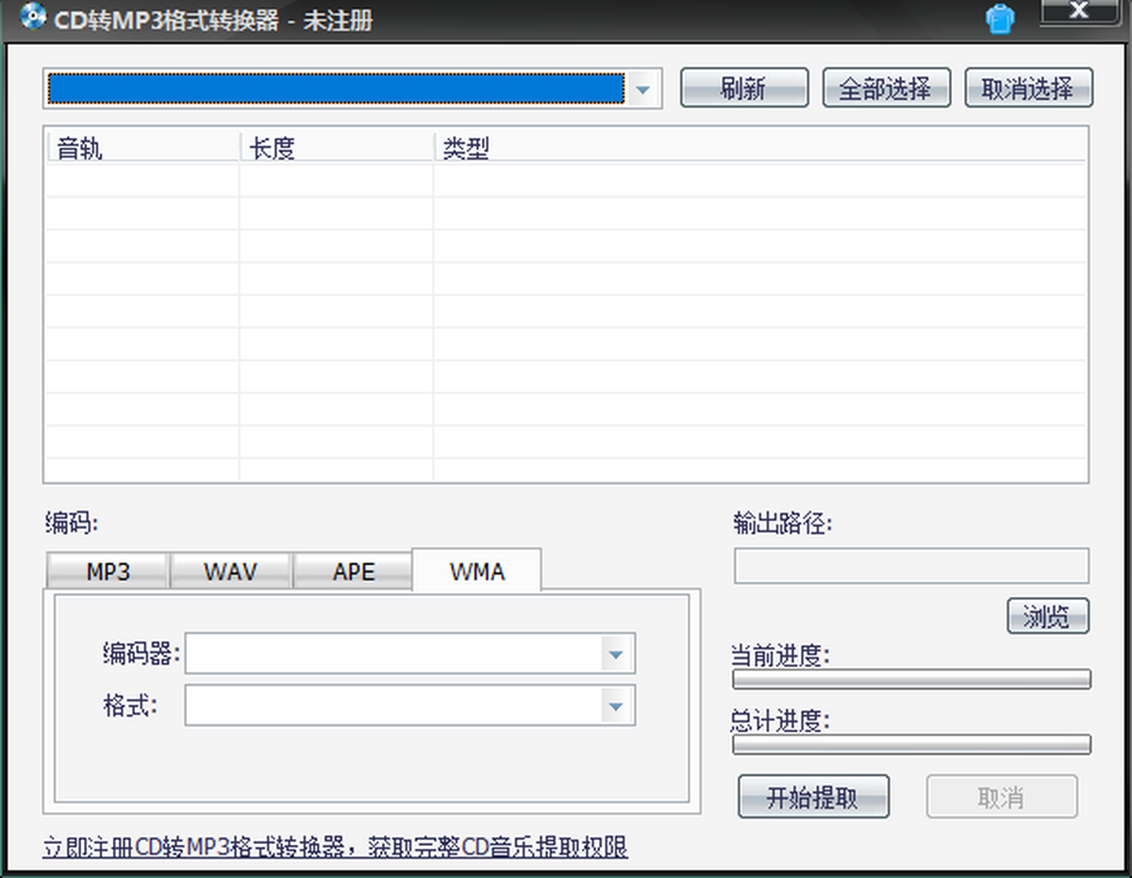1132x878 pixels.
Task: Click the 输出路径 output path field
Action: coord(910,567)
